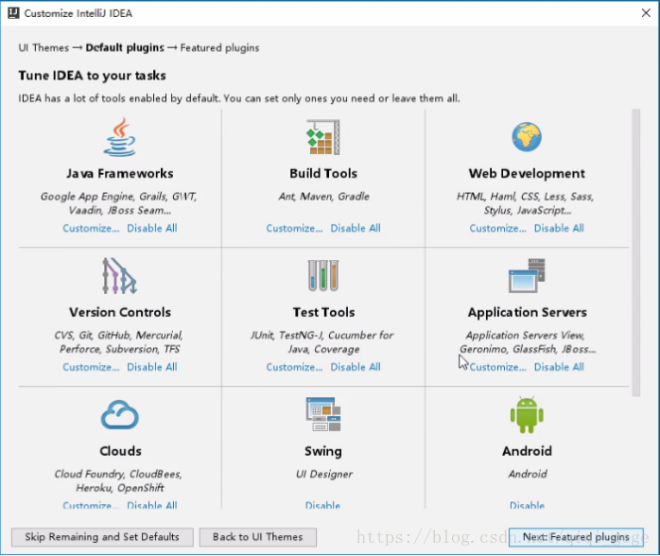Click the Build Tools icon
This screenshot has width=660, height=556.
click(x=323, y=138)
